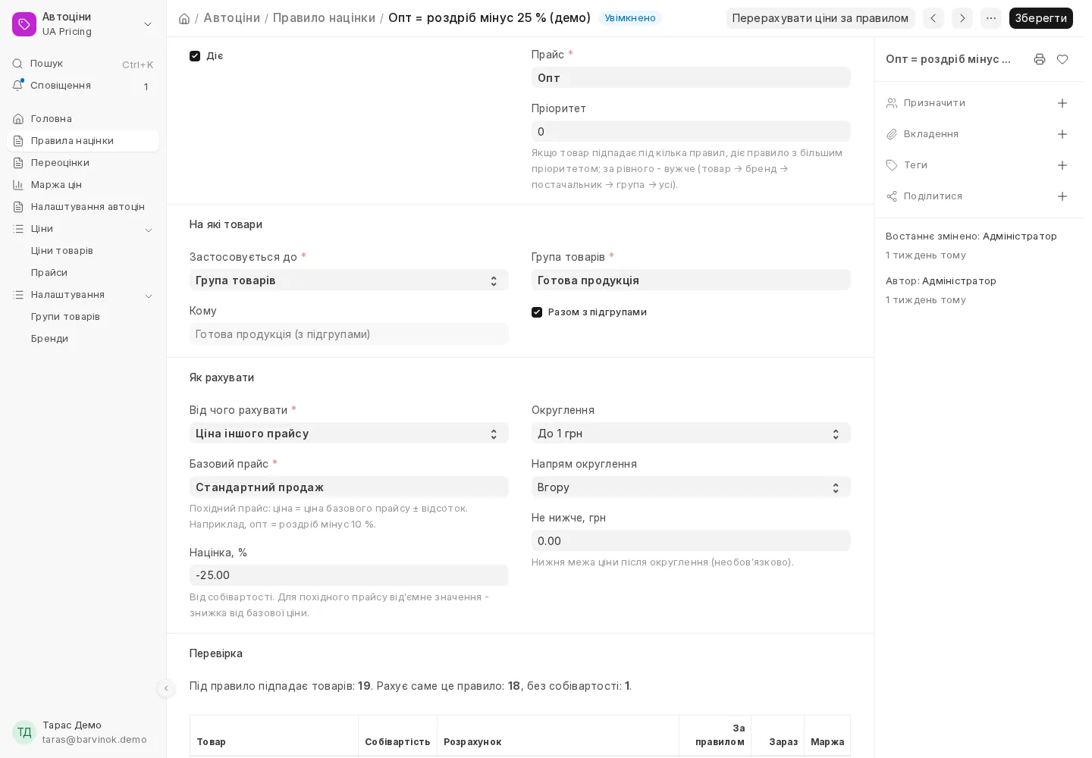
Task: Open the Від чого рахувати dropdown
Action: tap(349, 434)
